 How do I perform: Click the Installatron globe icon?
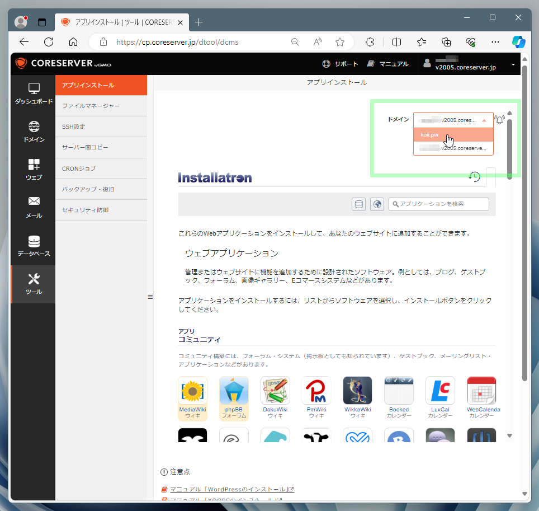pyautogui.click(x=377, y=204)
